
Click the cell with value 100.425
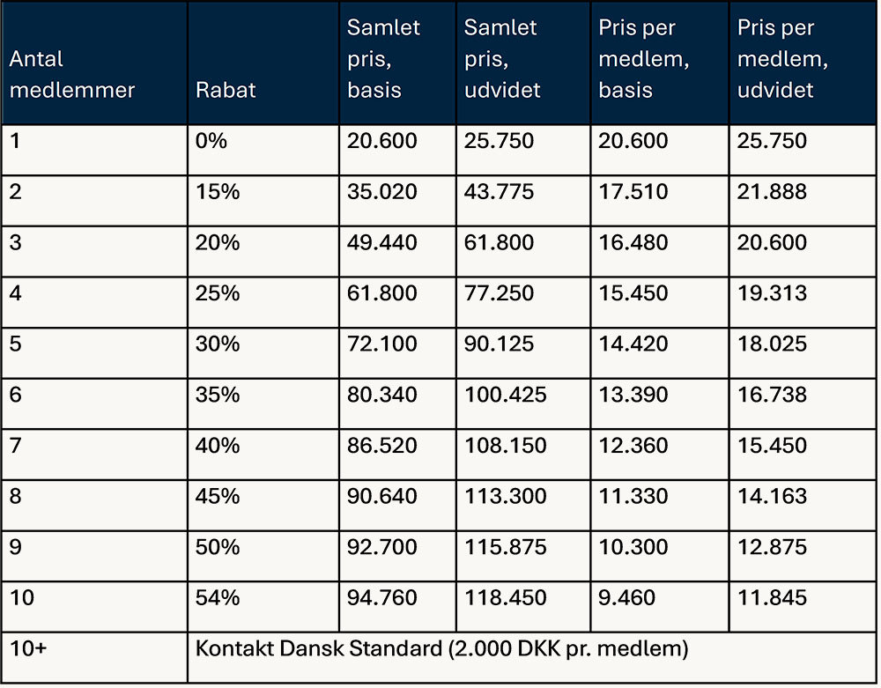506,395
